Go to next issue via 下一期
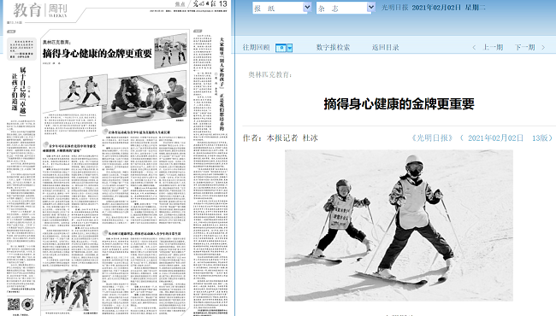This screenshot has width=556, height=316. 525,48
